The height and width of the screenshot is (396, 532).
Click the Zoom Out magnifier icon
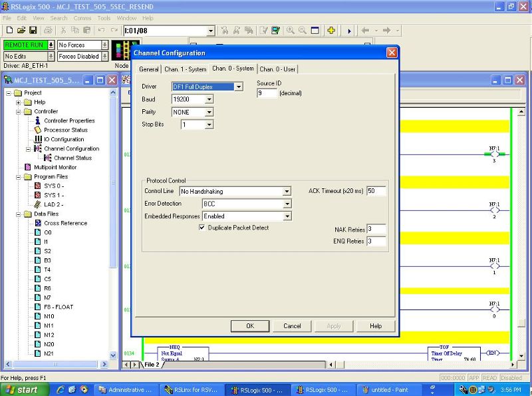(303, 30)
